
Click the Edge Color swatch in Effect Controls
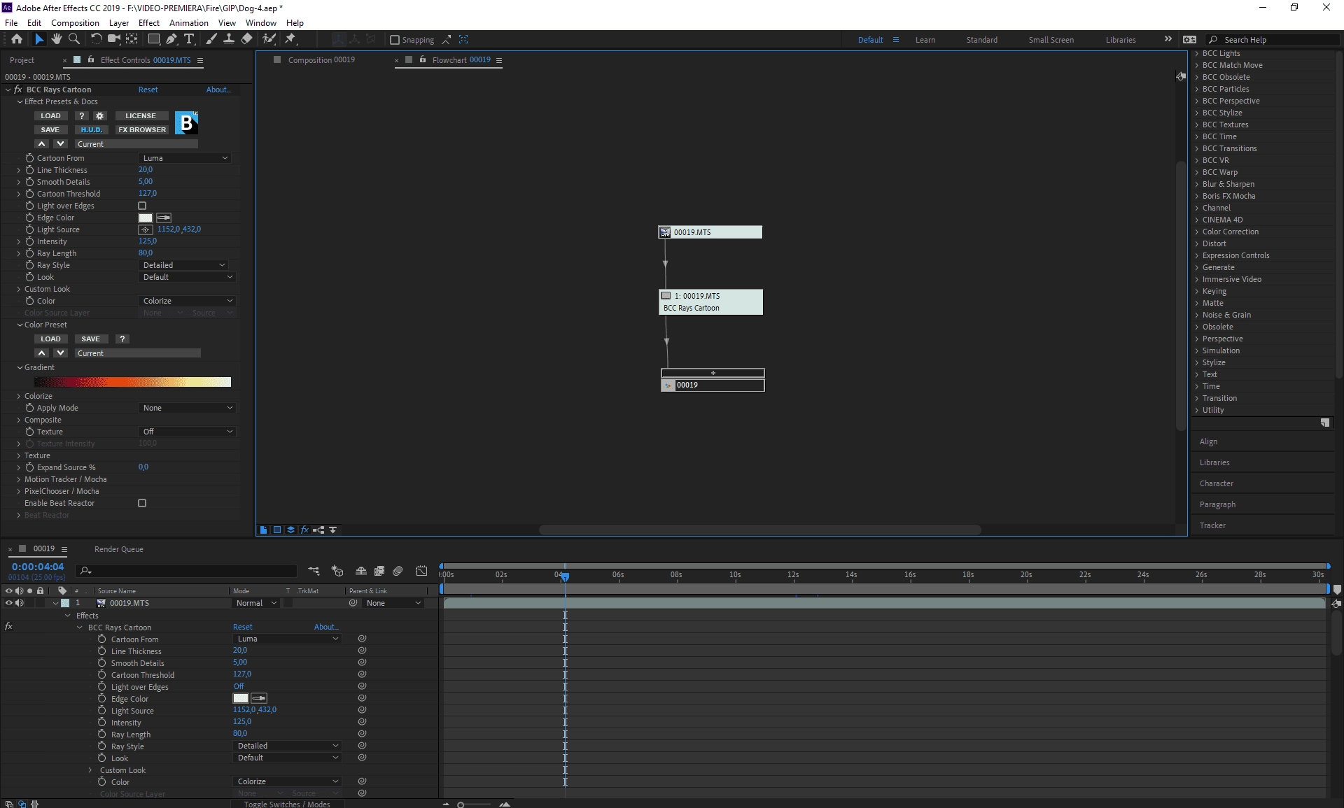[x=146, y=218]
